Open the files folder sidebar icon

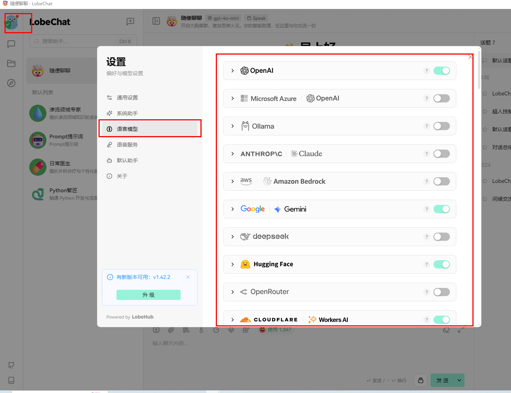point(11,63)
